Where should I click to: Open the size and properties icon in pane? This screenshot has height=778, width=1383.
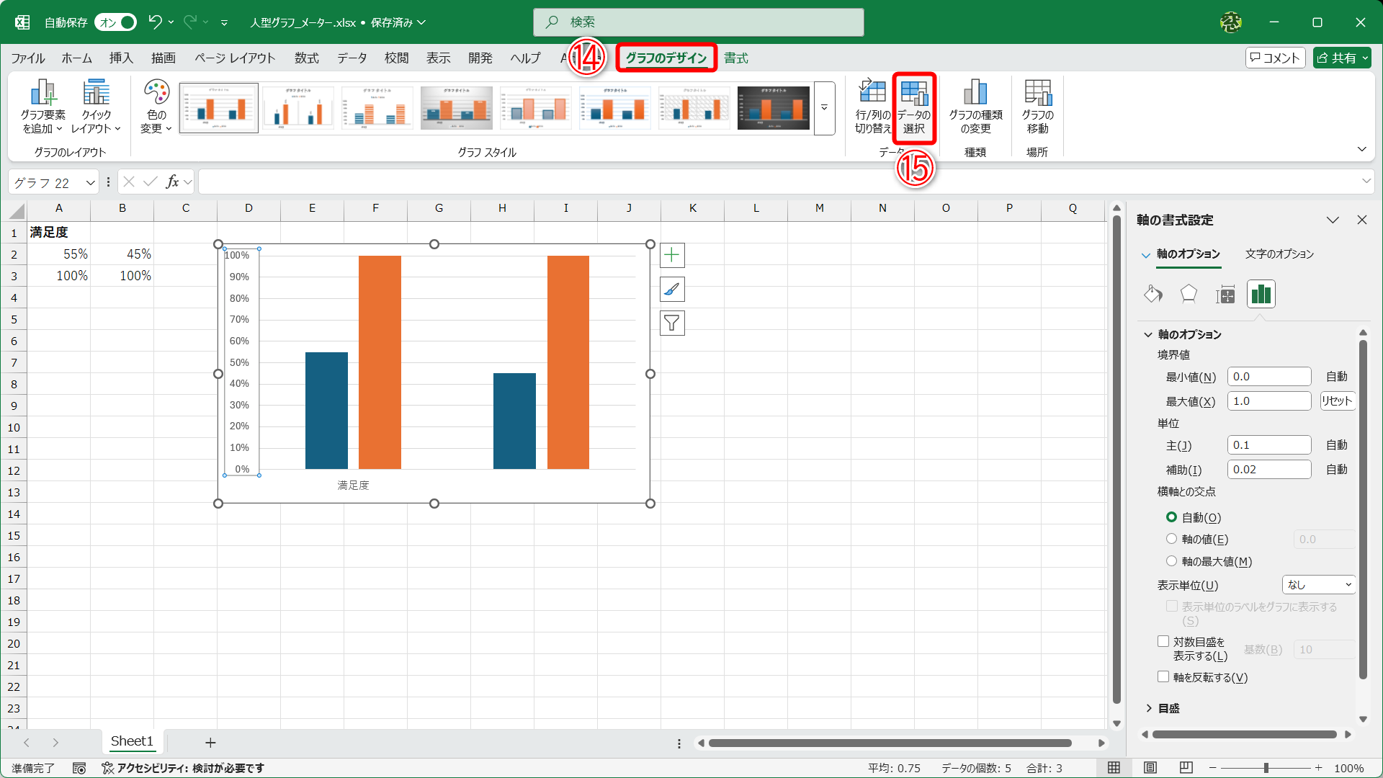click(x=1225, y=294)
